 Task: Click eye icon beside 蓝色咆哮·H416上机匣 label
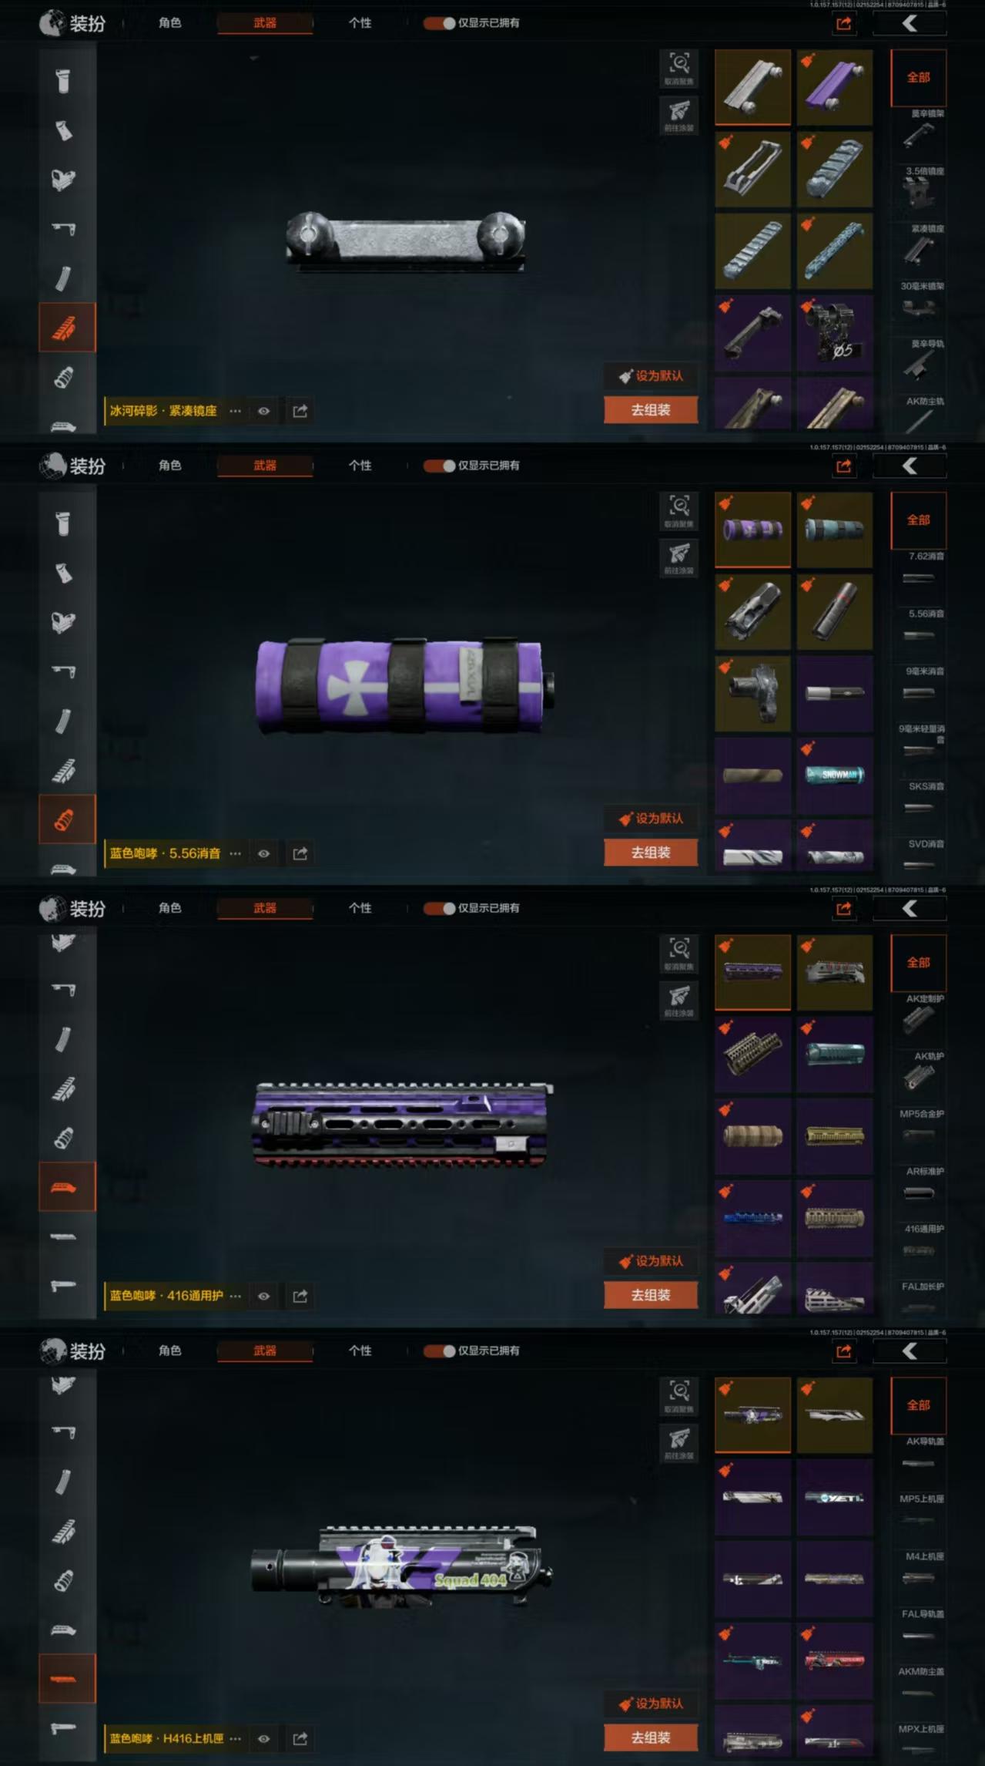[x=263, y=1738]
